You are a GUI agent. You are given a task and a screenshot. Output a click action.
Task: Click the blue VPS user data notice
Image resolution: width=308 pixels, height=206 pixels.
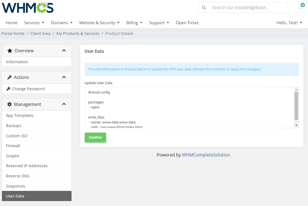192,69
